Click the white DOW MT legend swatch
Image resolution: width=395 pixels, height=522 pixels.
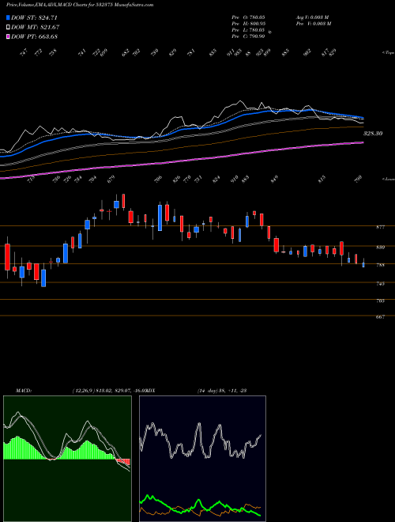pos(8,28)
